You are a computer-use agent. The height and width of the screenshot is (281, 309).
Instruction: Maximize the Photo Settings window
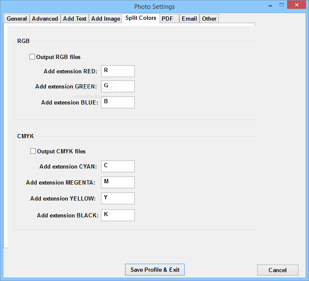click(282, 5)
